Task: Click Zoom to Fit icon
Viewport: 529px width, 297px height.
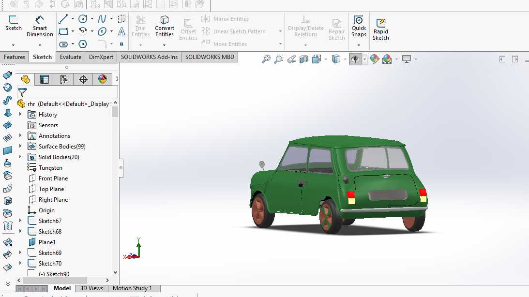Action: click(266, 59)
